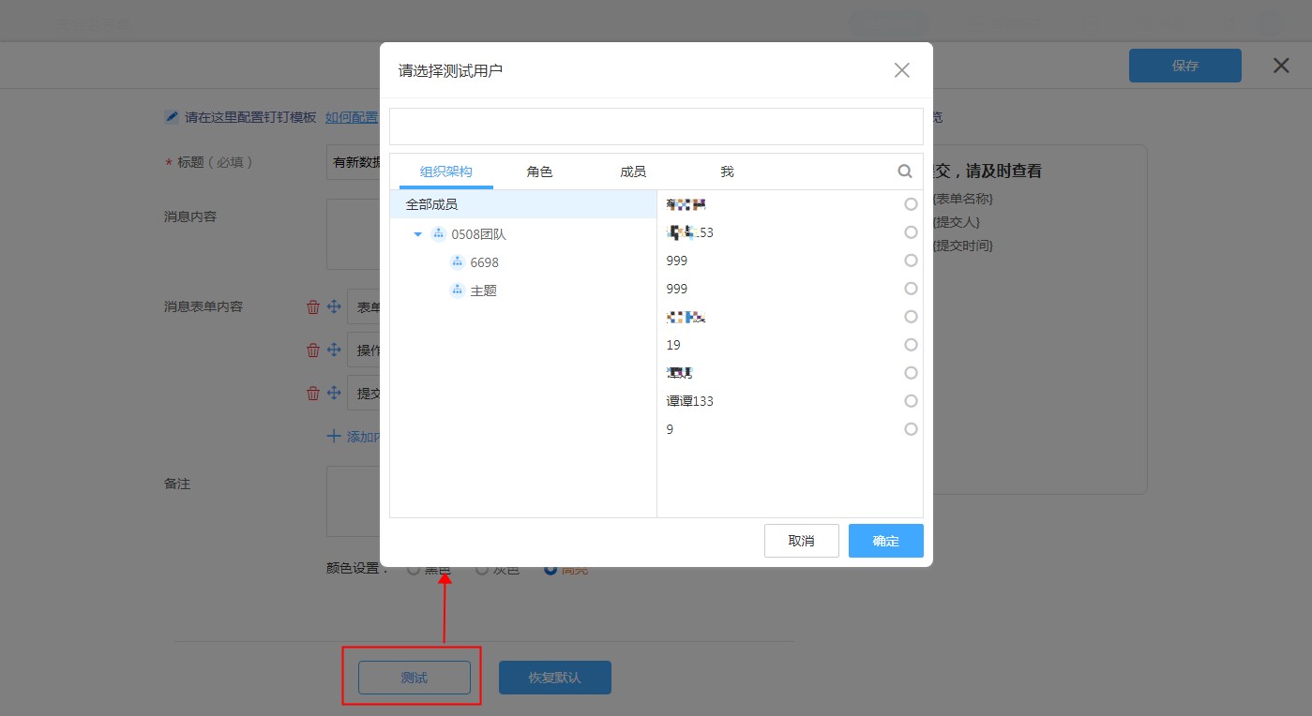Switch to the 成员 tab
The image size is (1312, 716).
633,172
